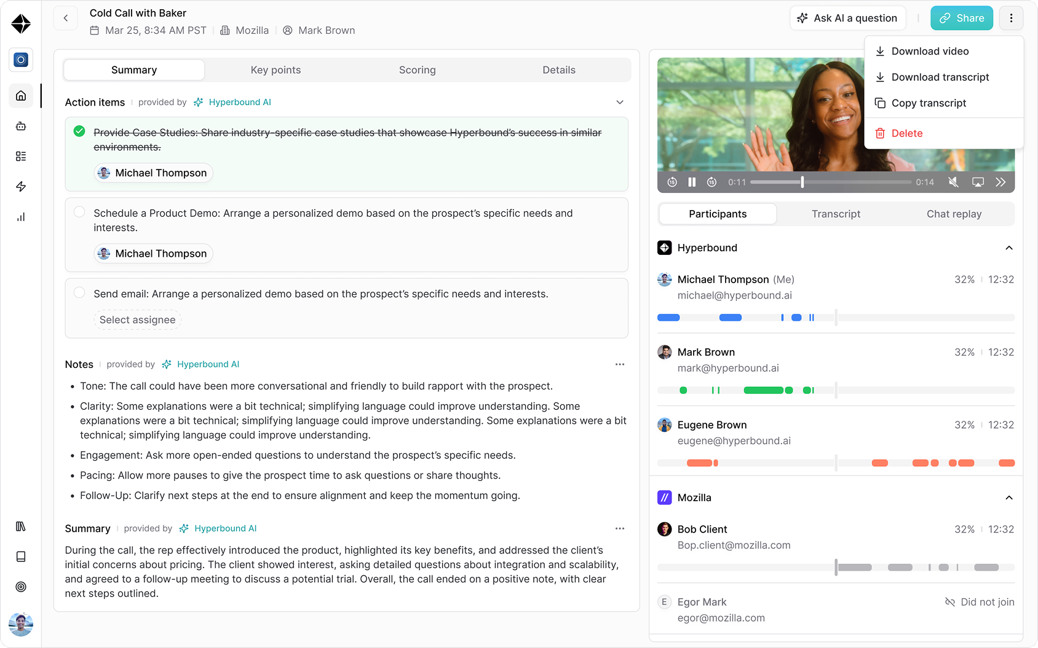The height and width of the screenshot is (648, 1038).
Task: Uncheck the Provide Case Studies action item
Action: pyautogui.click(x=79, y=131)
